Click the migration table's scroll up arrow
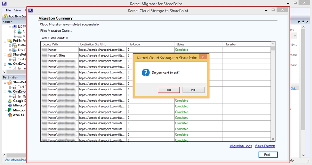 (273, 44)
